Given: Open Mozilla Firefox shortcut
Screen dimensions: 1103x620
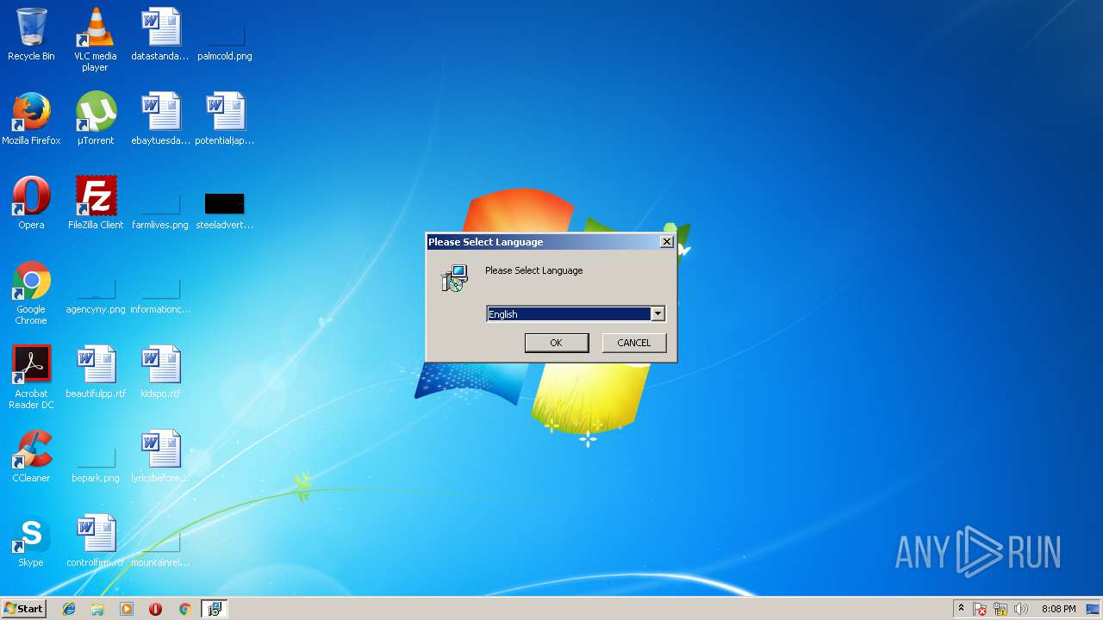Looking at the screenshot, I should [x=31, y=119].
